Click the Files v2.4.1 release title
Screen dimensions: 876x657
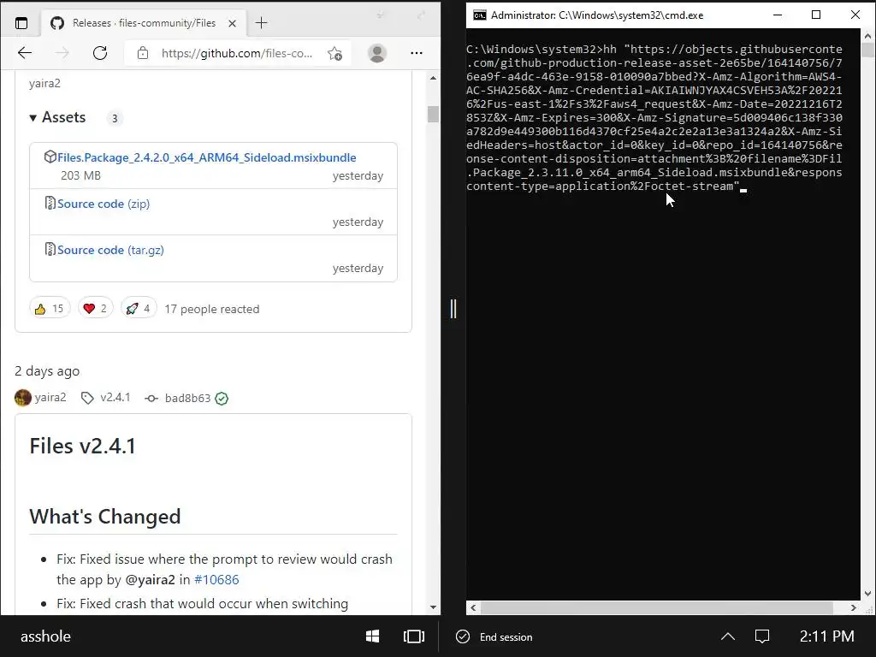pyautogui.click(x=82, y=446)
